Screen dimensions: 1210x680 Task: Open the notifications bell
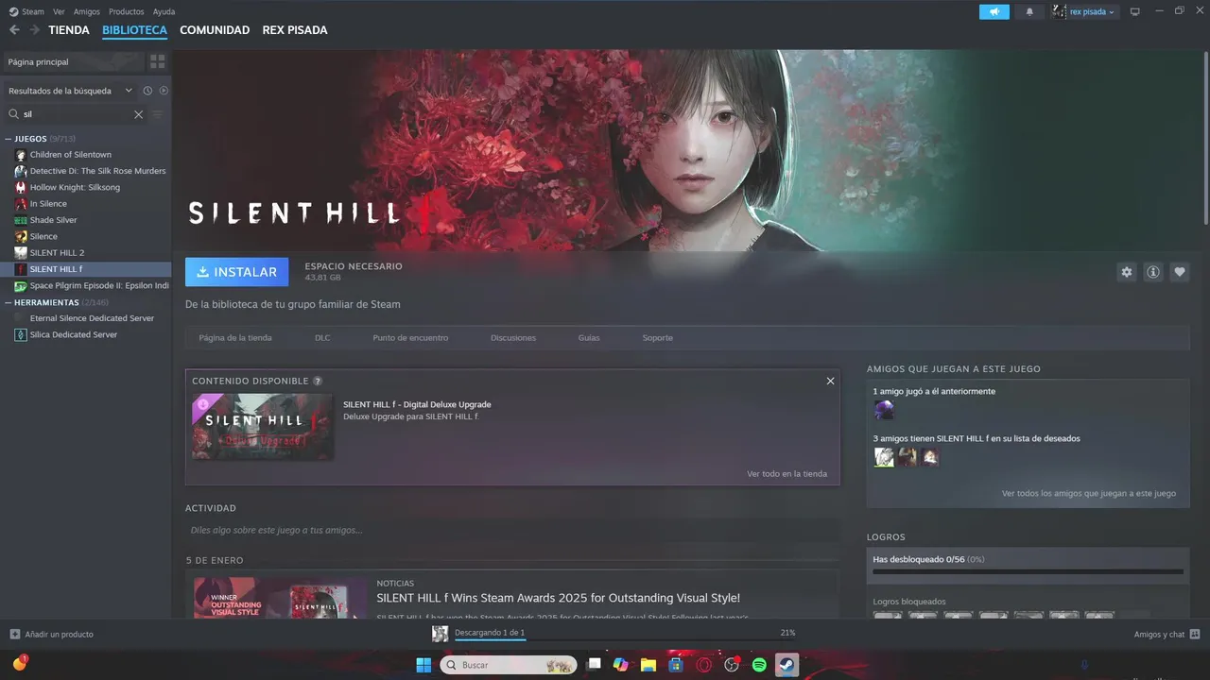(x=1029, y=11)
